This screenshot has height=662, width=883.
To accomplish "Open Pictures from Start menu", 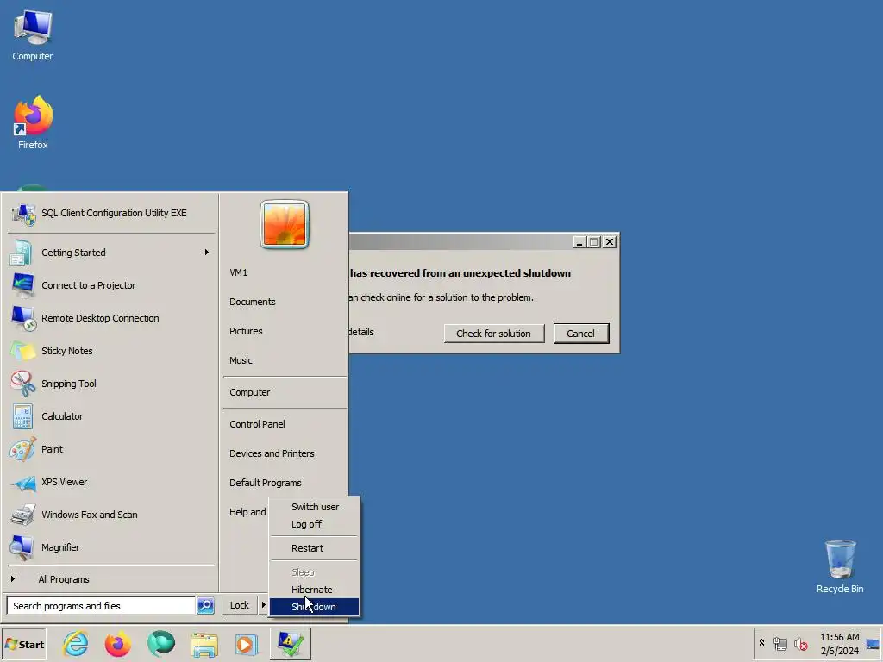I will coord(246,331).
